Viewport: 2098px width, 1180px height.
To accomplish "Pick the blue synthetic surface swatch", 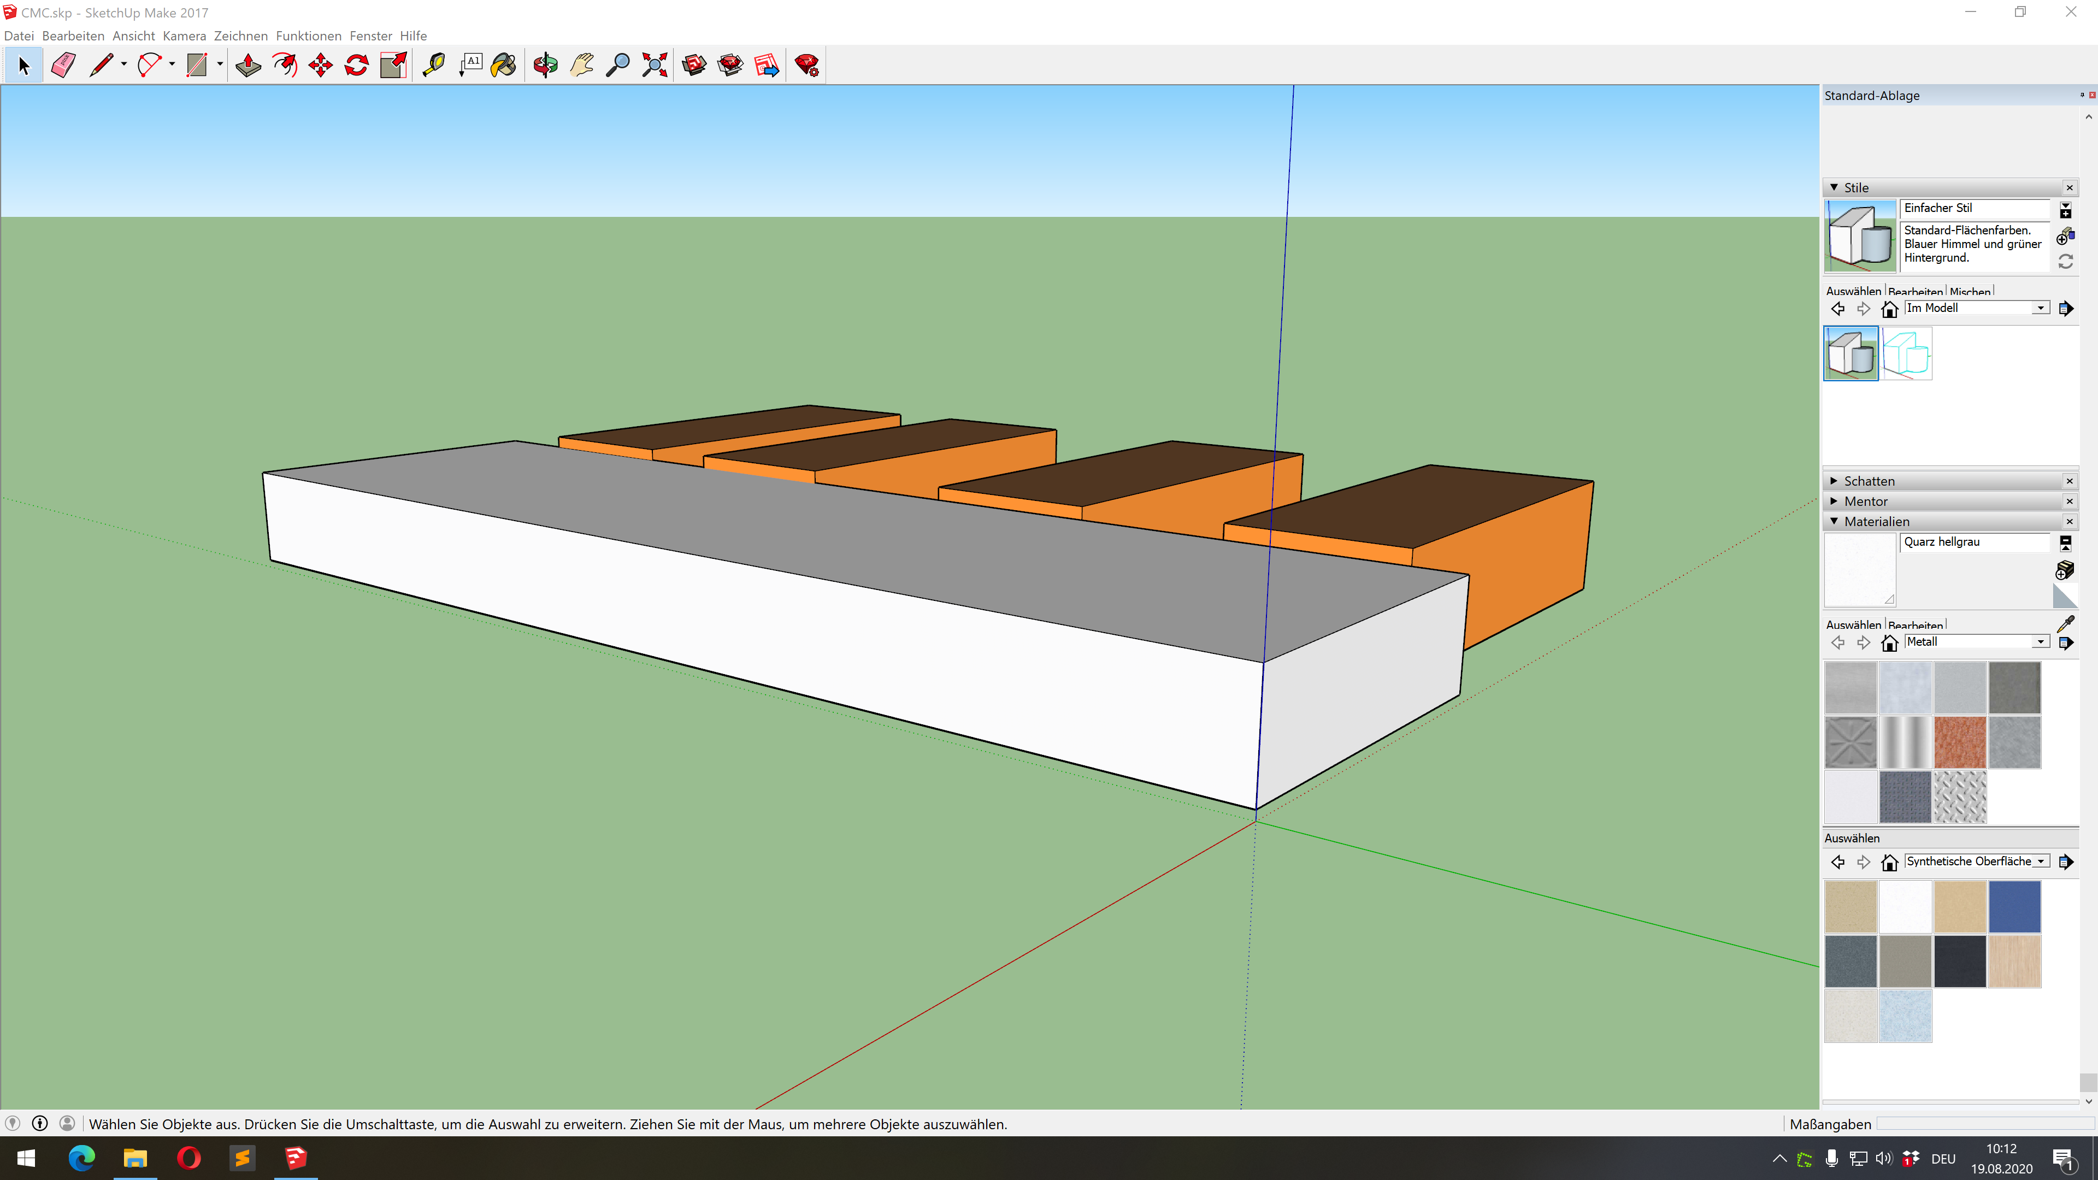I will click(2014, 906).
